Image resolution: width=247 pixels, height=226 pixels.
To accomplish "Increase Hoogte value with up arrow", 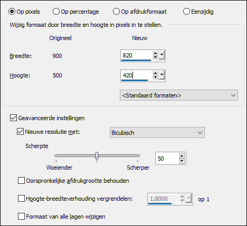I will [x=155, y=73].
